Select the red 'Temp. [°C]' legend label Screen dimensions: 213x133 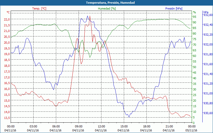[x=39, y=9]
